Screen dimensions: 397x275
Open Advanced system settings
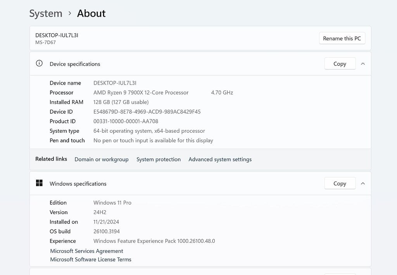click(220, 159)
